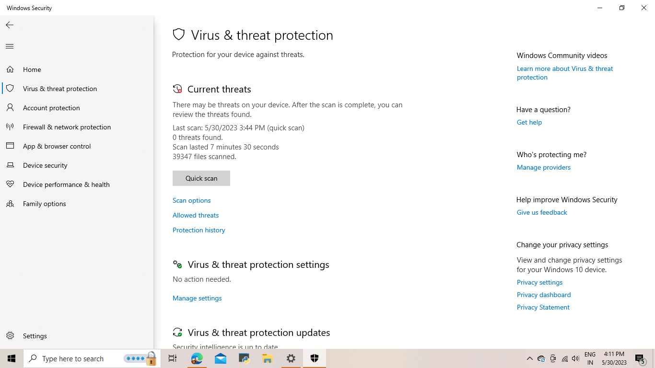Go to Account protection section
The image size is (655, 368).
(51, 108)
